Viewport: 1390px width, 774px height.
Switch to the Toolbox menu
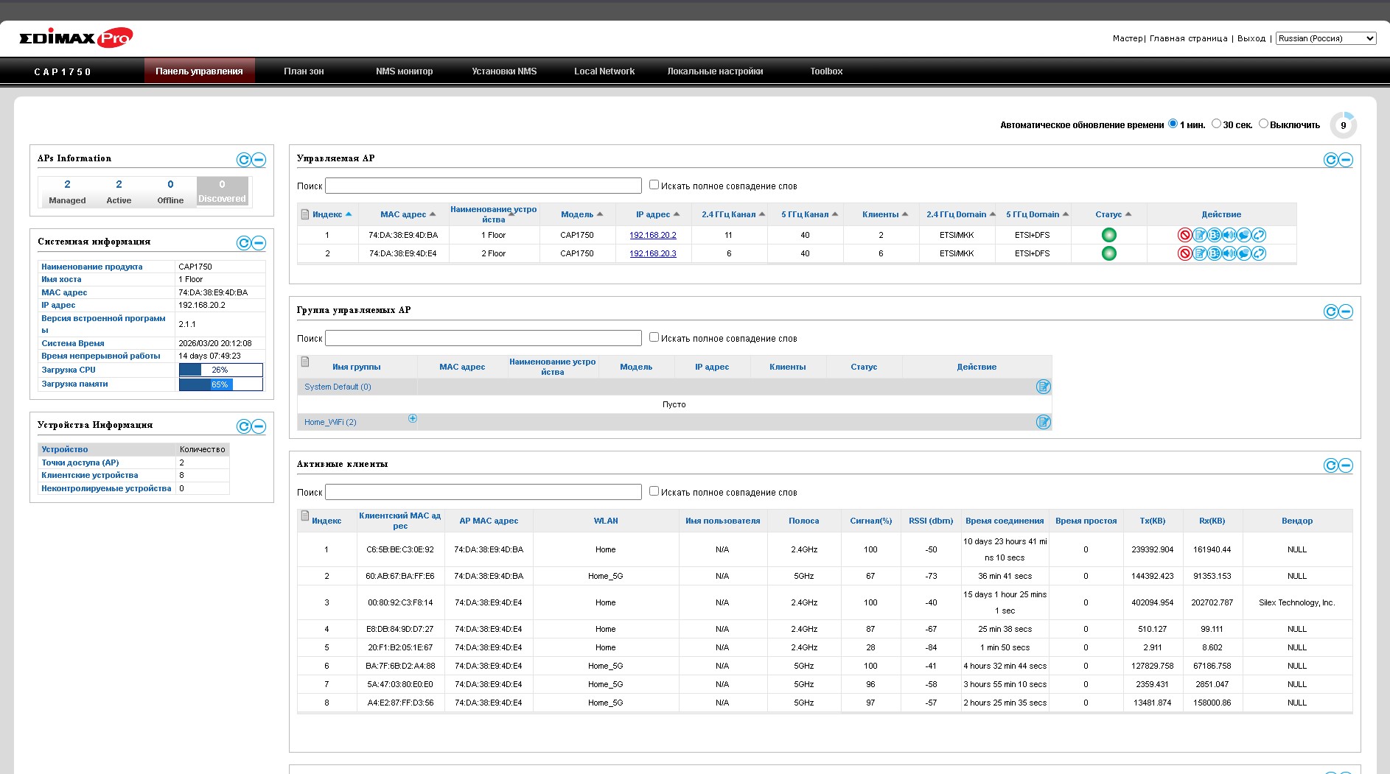click(825, 71)
